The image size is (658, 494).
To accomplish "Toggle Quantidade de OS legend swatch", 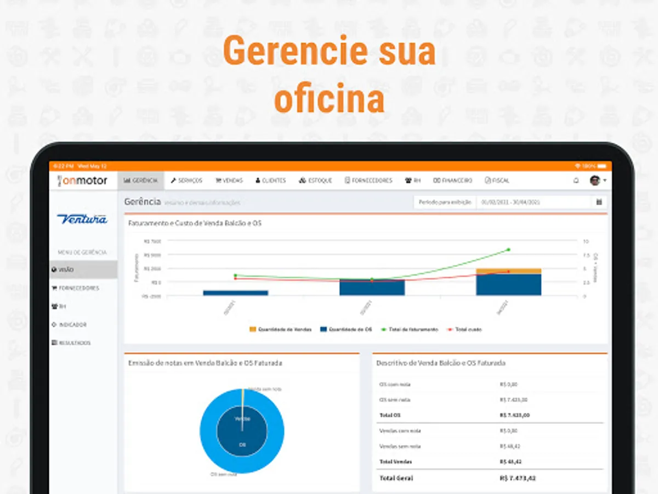I will (x=324, y=329).
